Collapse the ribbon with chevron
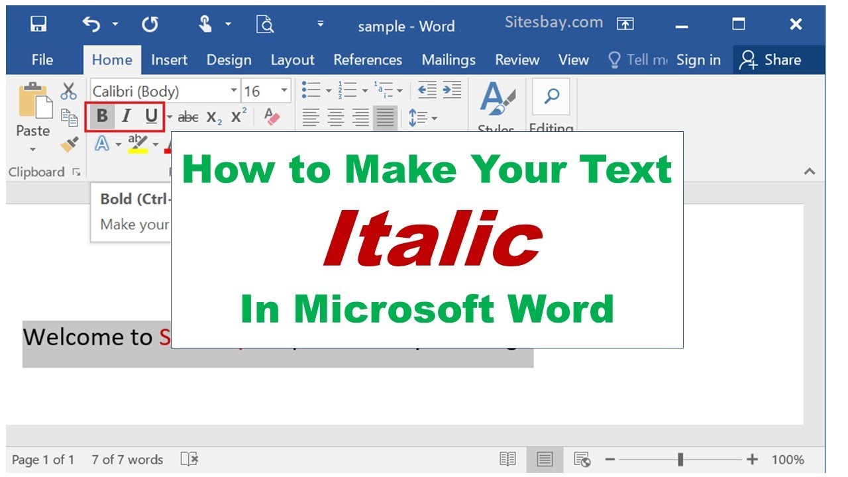 (x=809, y=172)
